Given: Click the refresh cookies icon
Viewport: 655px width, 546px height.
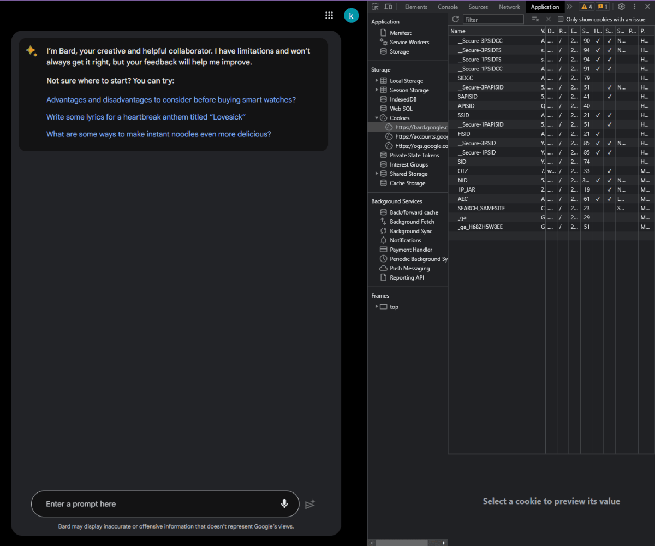Looking at the screenshot, I should (456, 19).
